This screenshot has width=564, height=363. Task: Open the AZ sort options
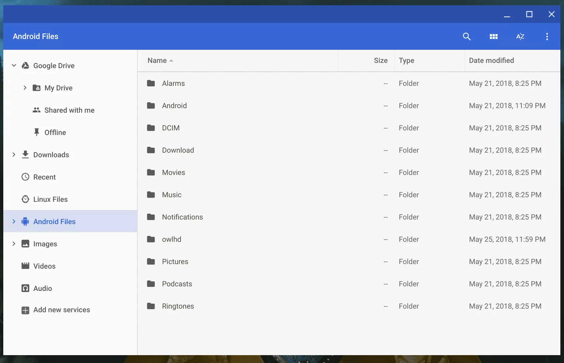[x=520, y=36]
